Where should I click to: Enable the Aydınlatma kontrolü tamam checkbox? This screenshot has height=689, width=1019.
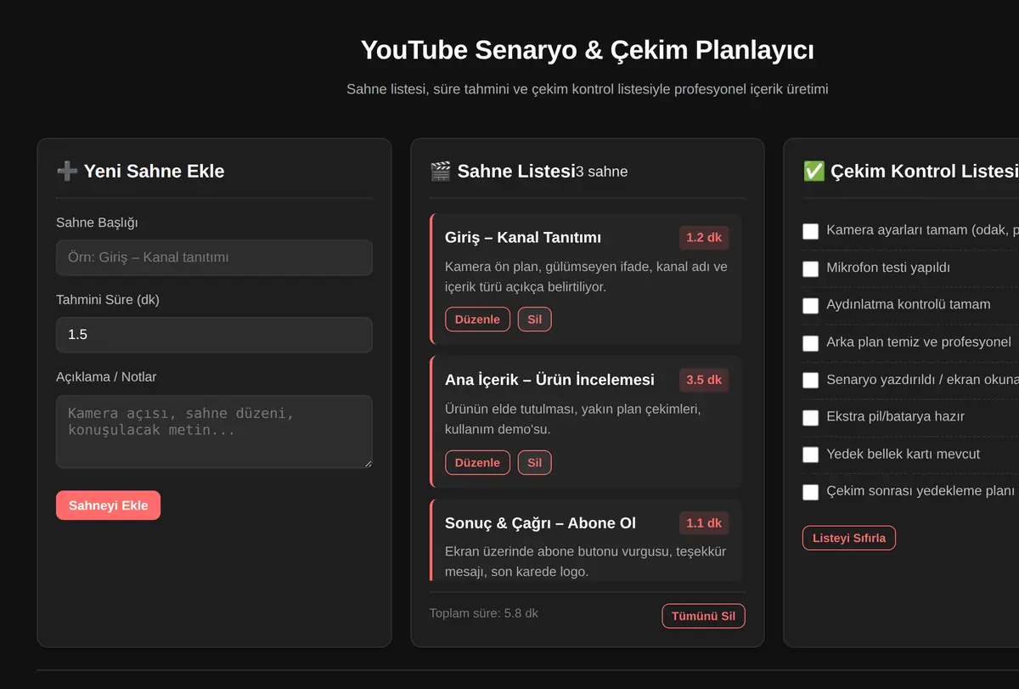point(811,306)
